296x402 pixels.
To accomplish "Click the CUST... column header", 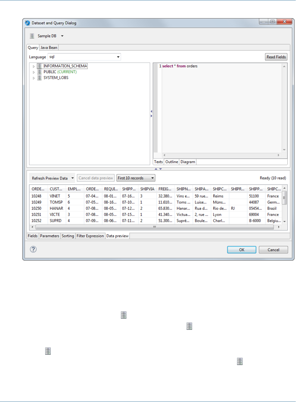I will [56, 189].
